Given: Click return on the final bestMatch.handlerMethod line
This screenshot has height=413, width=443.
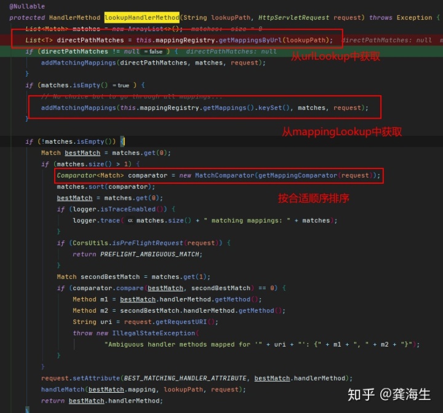Looking at the screenshot, I should 53,401.
